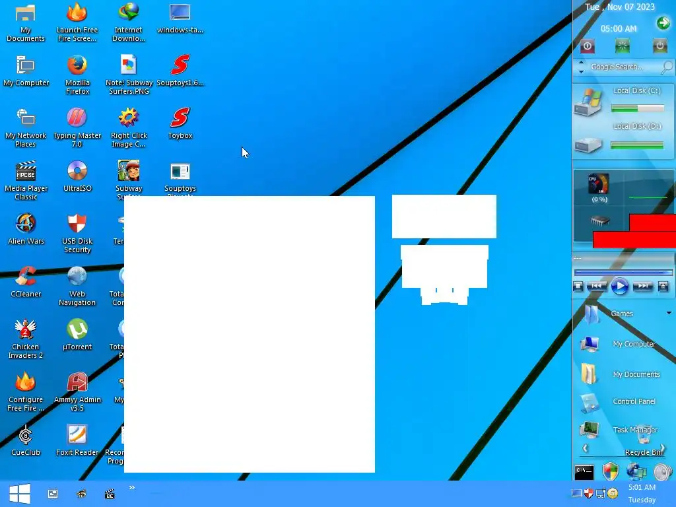Click the magnifier search icon in sidebar

coord(667,67)
